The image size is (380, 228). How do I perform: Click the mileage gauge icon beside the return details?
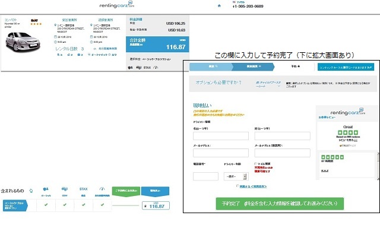click(x=95, y=49)
